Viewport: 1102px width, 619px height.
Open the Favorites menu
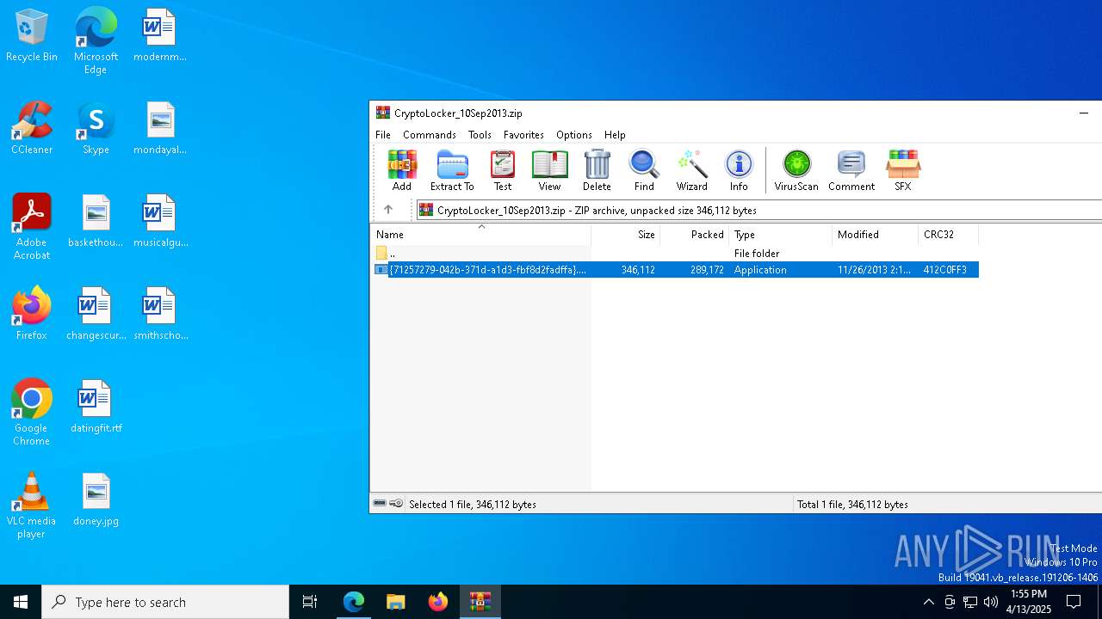click(523, 135)
